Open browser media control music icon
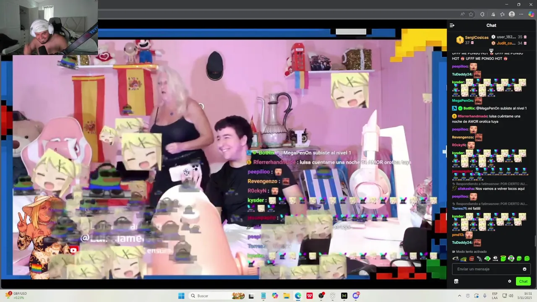537x302 pixels. tap(493, 14)
